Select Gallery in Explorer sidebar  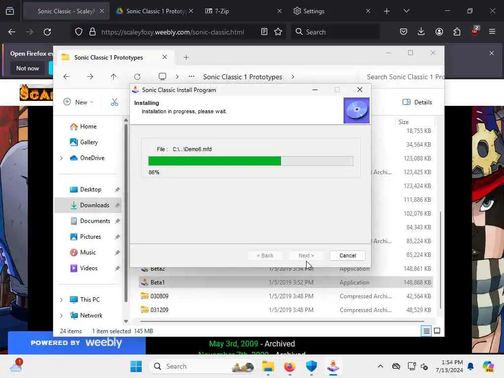(88, 142)
